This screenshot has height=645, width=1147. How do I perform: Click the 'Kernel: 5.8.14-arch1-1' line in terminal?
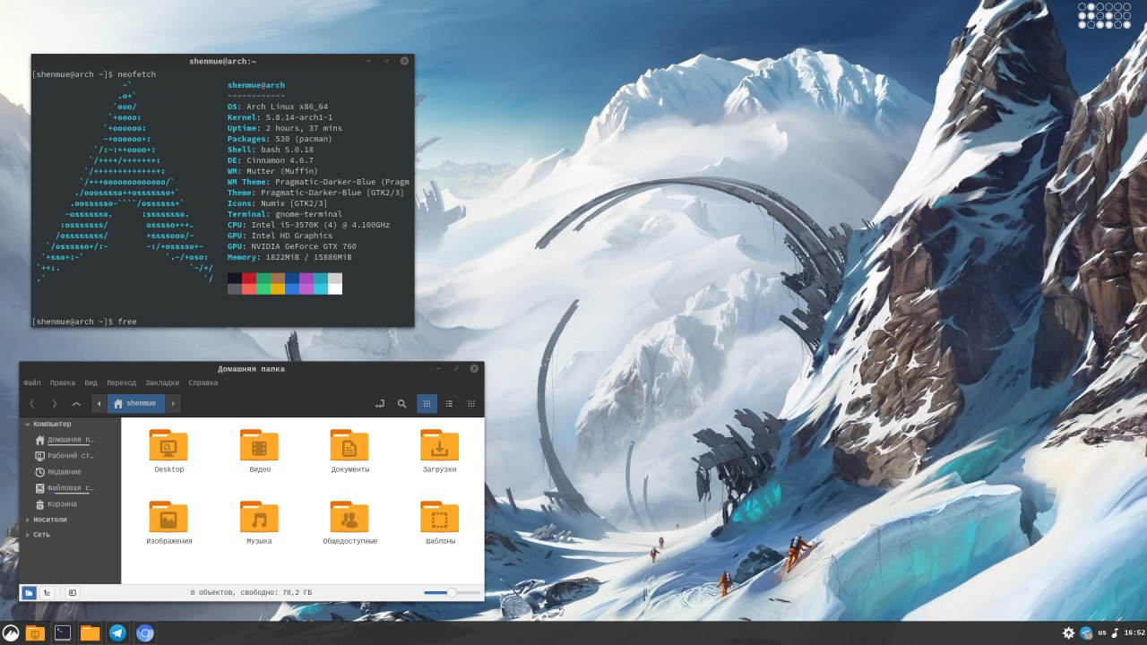(280, 117)
